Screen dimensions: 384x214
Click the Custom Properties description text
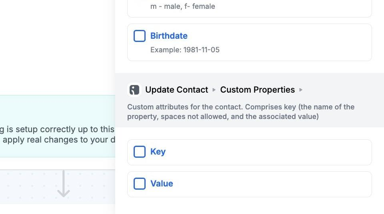point(240,112)
